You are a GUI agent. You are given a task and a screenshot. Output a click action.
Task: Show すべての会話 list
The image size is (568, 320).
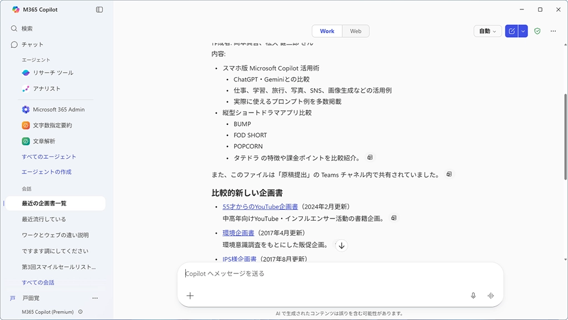pyautogui.click(x=38, y=282)
